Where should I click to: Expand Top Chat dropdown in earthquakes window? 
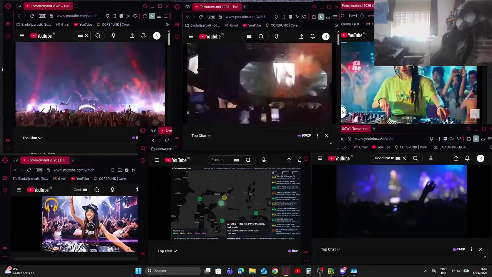pyautogui.click(x=167, y=251)
